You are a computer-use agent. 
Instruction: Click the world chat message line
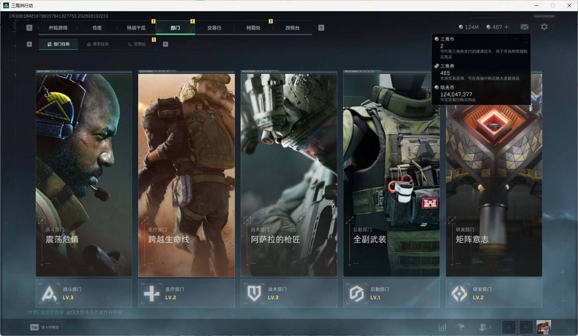pyautogui.click(x=74, y=312)
